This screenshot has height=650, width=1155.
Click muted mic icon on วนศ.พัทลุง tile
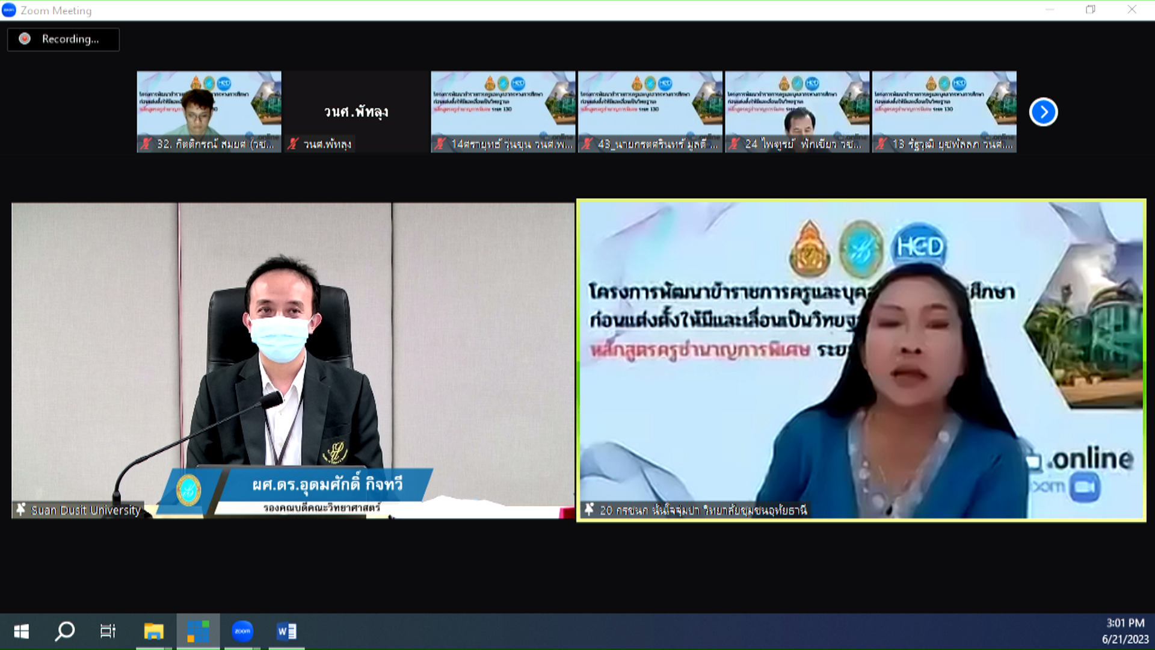(293, 144)
